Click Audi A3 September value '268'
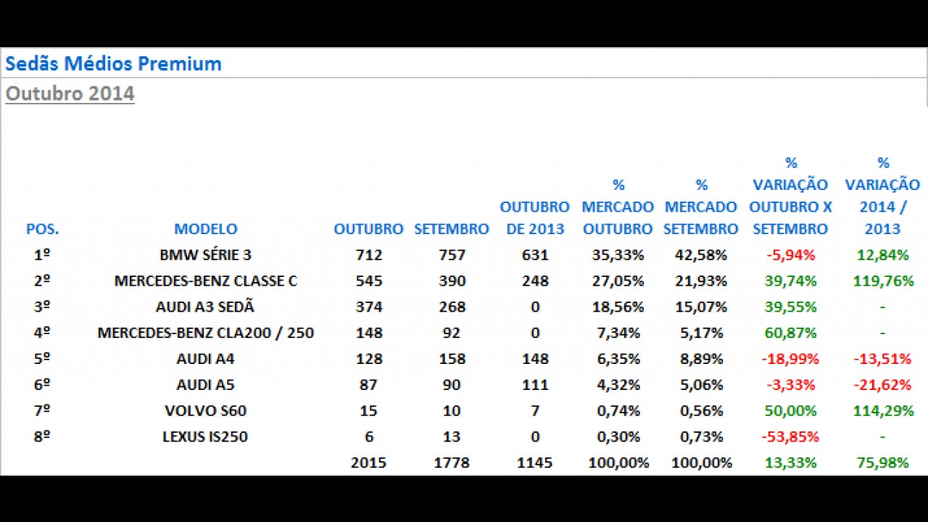This screenshot has width=928, height=522. tap(452, 307)
